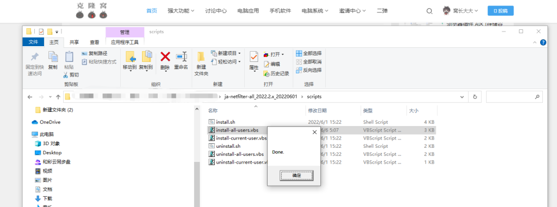Image resolution: width=557 pixels, height=207 pixels.
Task: Click the Explorer Up arrow
Action: [x=58, y=97]
